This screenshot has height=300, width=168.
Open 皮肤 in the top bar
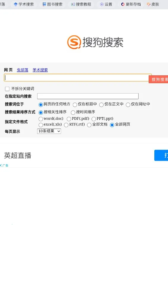click(153, 4)
